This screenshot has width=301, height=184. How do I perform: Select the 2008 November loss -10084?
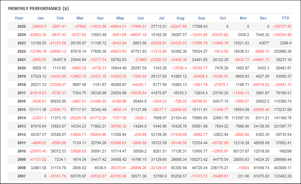pos(243,168)
